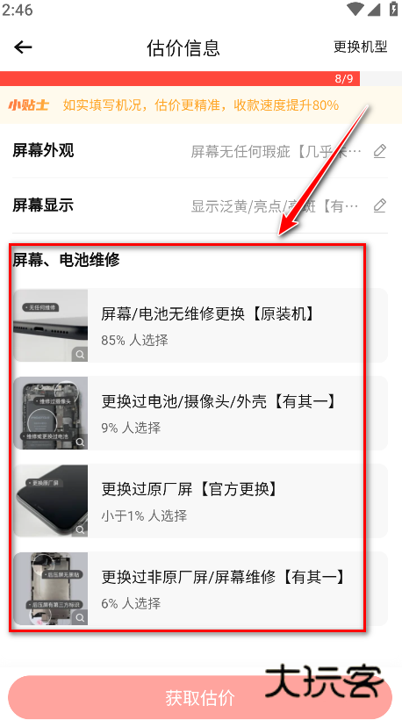
Task: Tap the 获取估价 button
Action: pos(200,697)
